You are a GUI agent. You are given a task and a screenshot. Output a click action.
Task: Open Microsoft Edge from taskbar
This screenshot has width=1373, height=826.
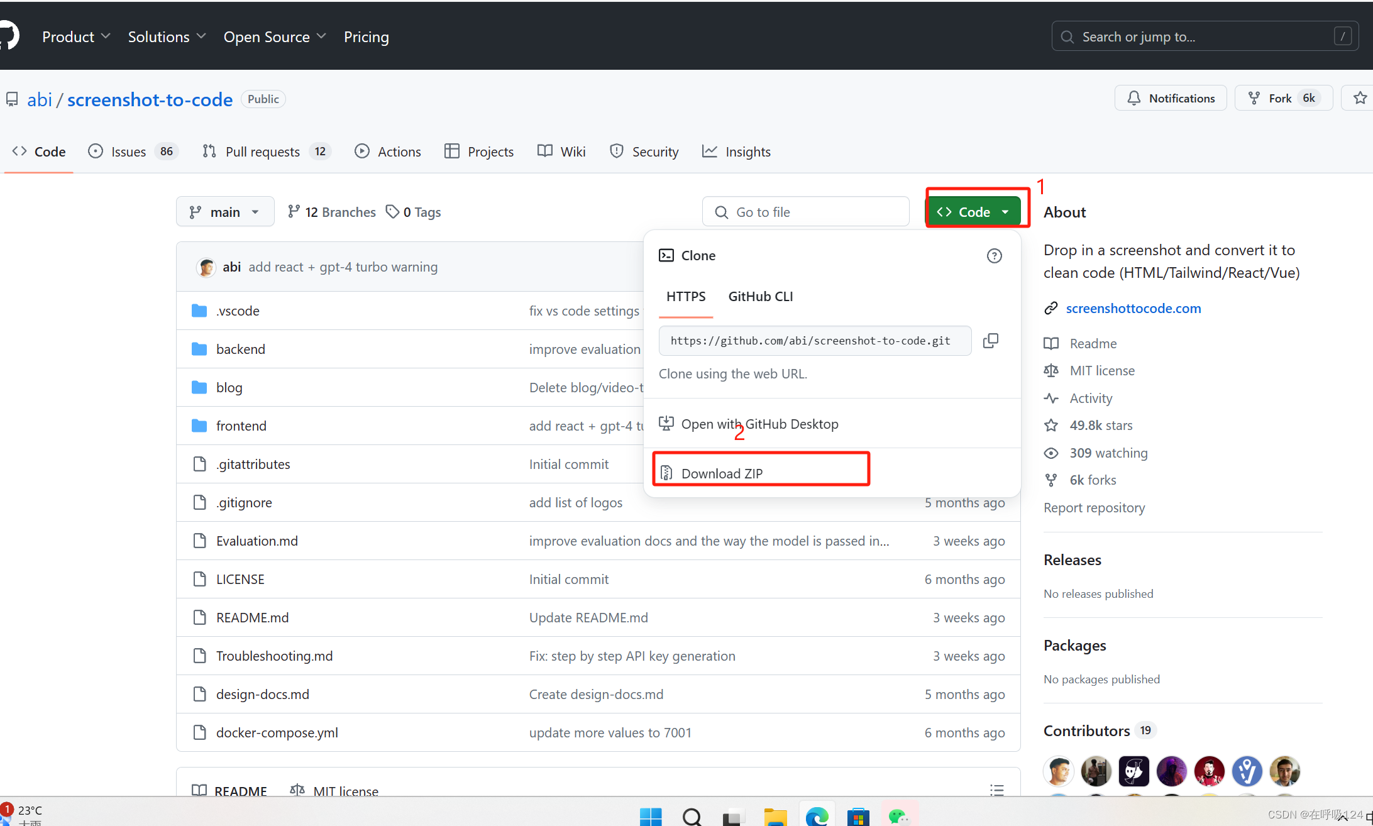tap(817, 816)
